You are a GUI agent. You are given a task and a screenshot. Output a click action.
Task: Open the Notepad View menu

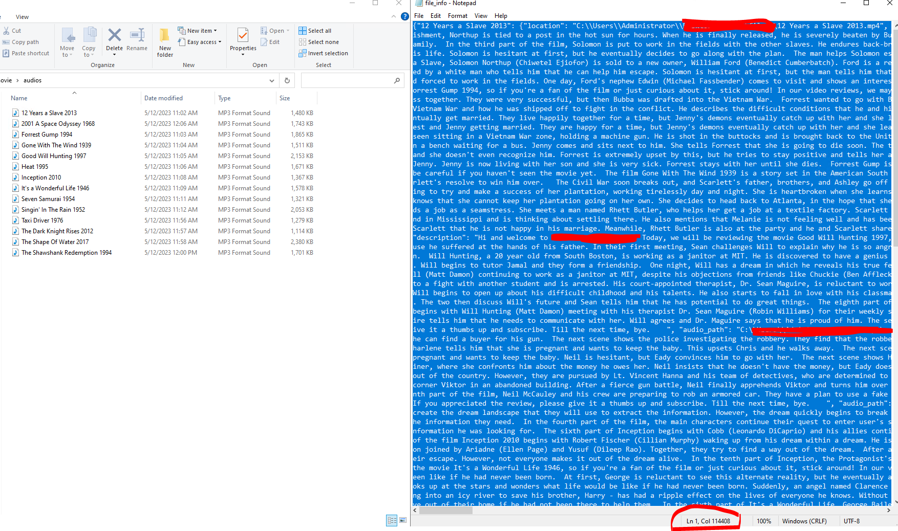click(x=481, y=16)
